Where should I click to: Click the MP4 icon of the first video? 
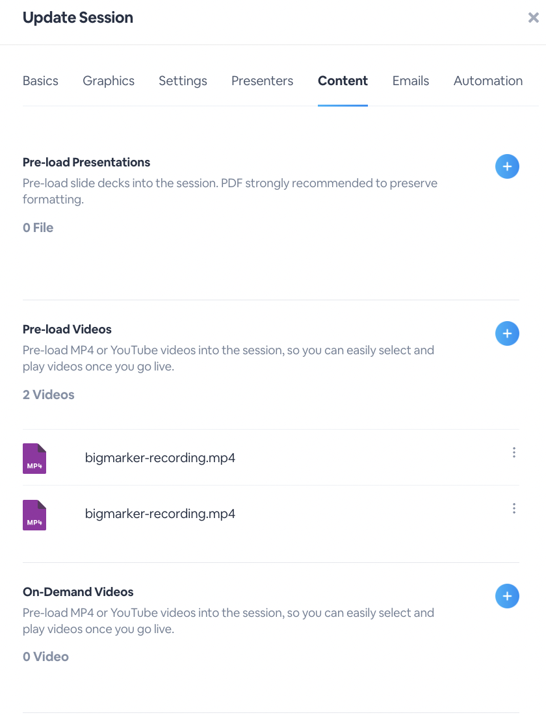point(34,459)
